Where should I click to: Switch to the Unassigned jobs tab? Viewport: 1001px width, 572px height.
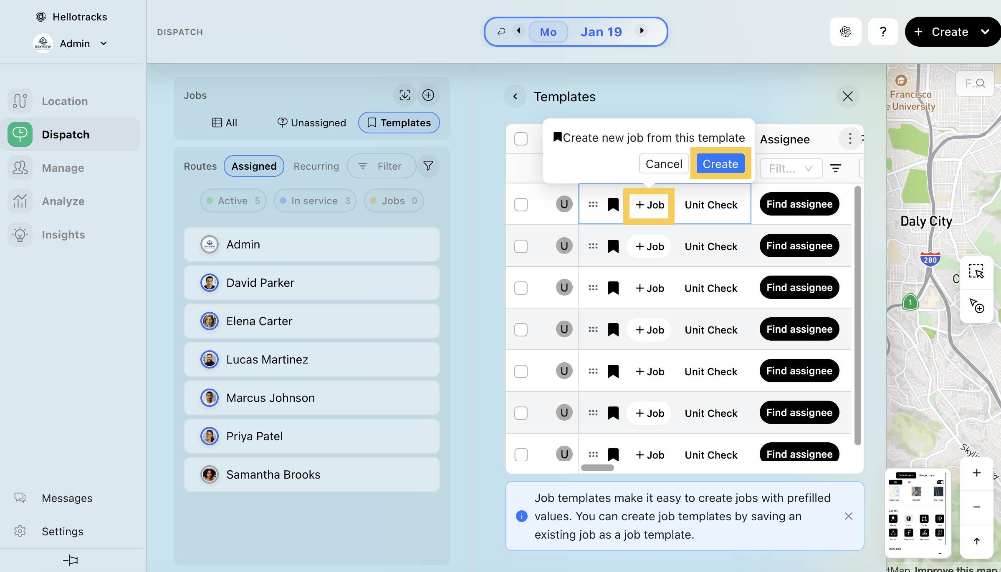pyautogui.click(x=312, y=123)
